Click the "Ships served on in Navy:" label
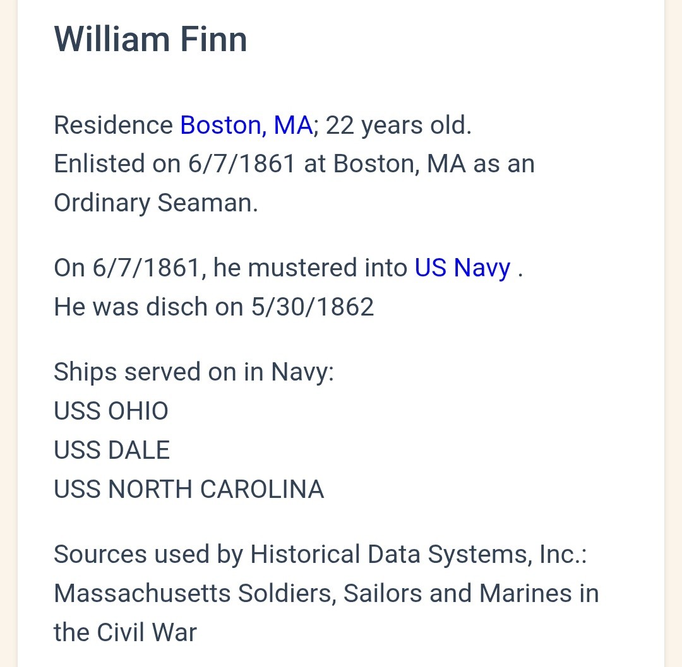The height and width of the screenshot is (667, 682). click(194, 372)
